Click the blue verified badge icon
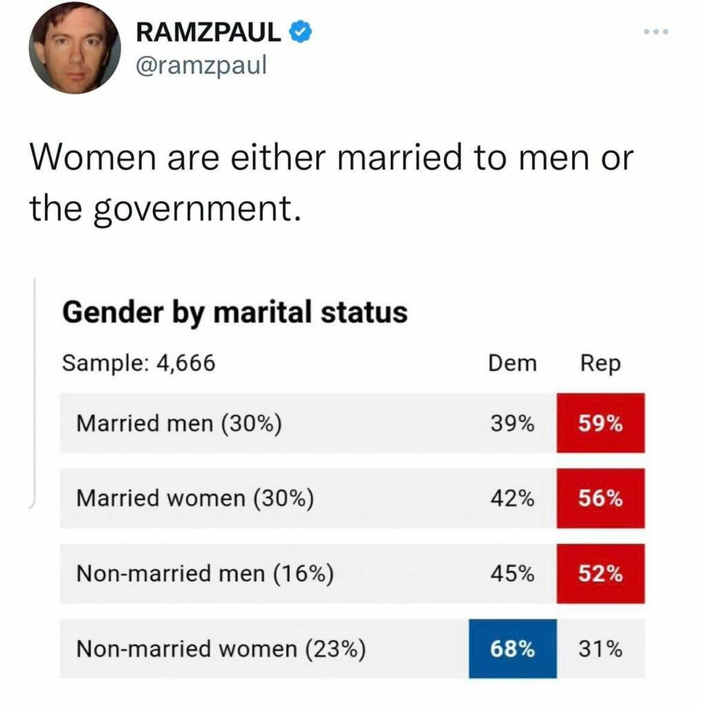The height and width of the screenshot is (706, 701). coord(300,32)
